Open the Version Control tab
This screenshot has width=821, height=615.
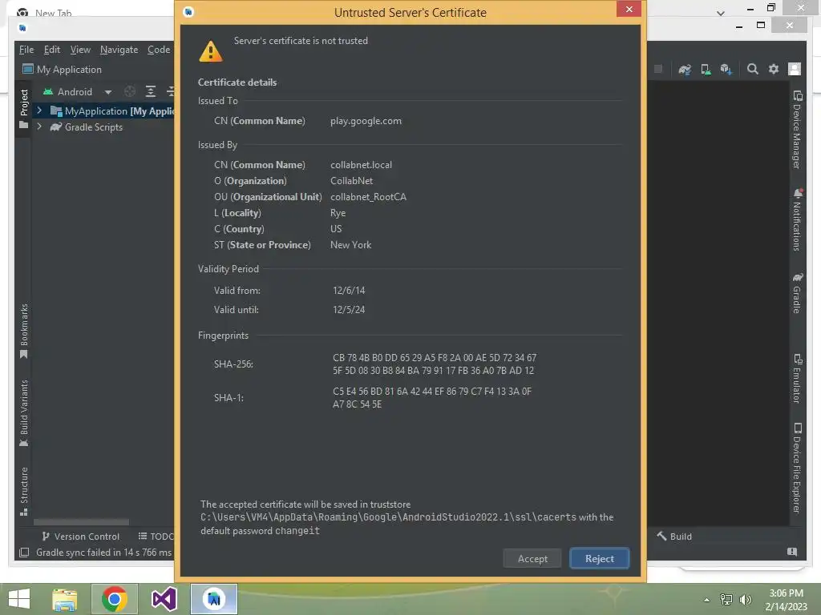click(81, 537)
